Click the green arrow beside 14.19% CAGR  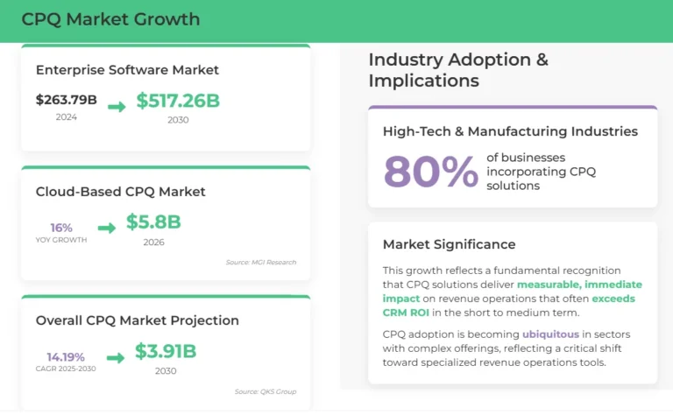coord(116,357)
